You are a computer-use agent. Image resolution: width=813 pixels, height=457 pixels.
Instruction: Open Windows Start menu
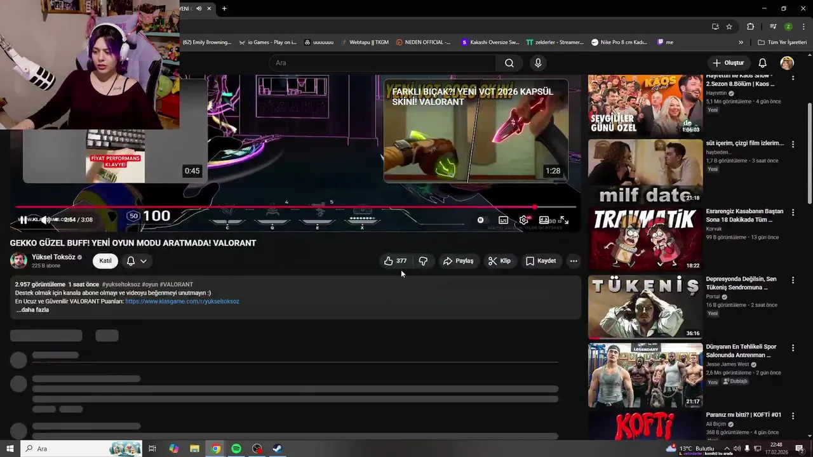click(x=10, y=449)
